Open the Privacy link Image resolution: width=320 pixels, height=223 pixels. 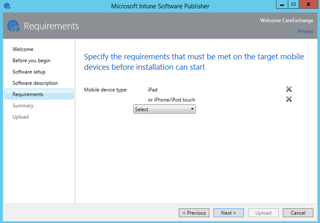305,31
